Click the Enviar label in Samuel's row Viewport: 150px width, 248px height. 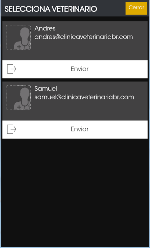click(x=80, y=129)
